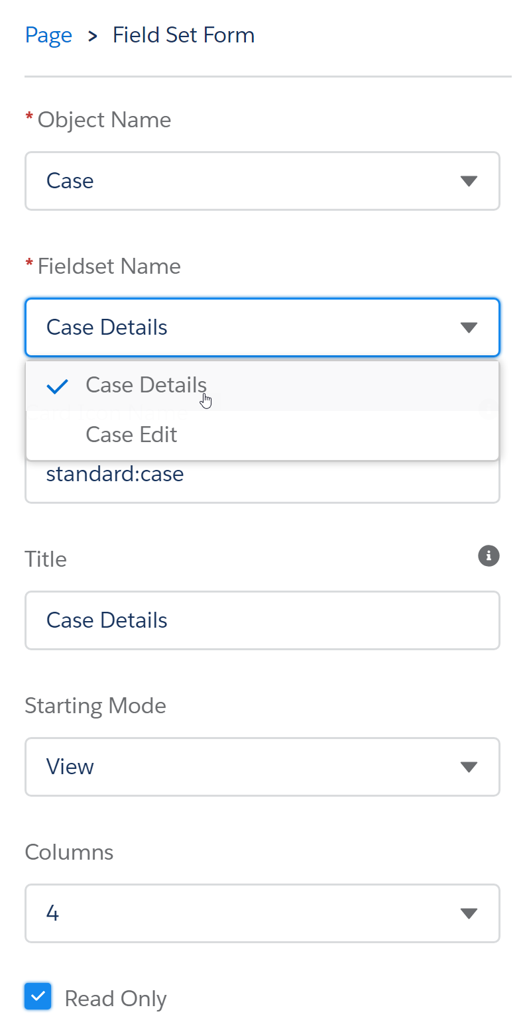Viewport: 523px width, 1034px height.
Task: Click the Starting Mode field label
Action: (x=95, y=705)
